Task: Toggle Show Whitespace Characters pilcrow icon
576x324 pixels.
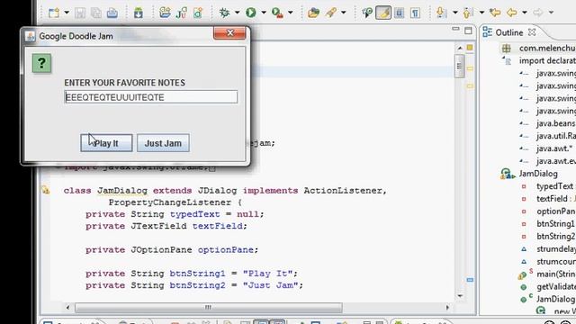Action: [x=415, y=13]
